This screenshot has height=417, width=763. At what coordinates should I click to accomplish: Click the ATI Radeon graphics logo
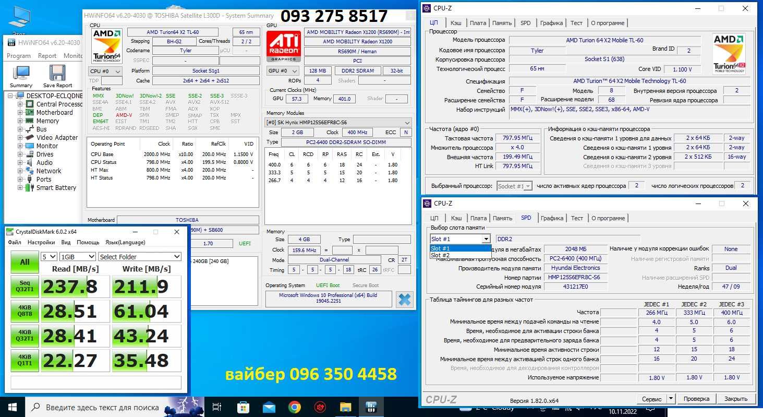283,46
